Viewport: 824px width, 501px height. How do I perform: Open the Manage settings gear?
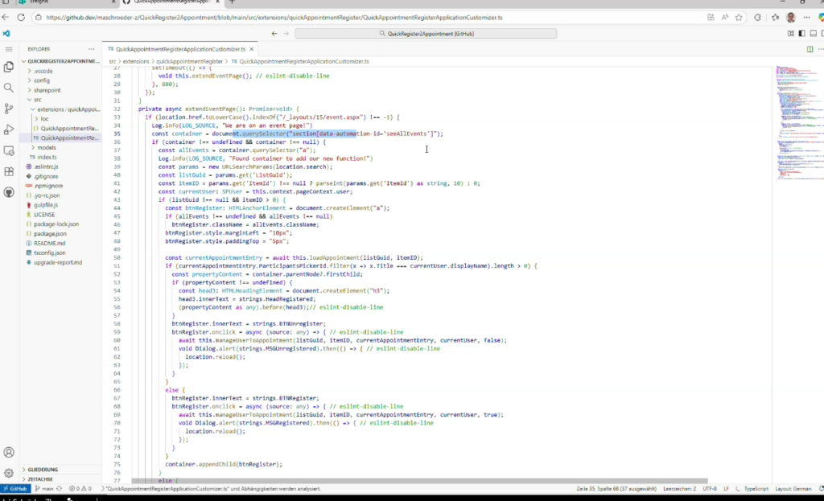(9, 473)
